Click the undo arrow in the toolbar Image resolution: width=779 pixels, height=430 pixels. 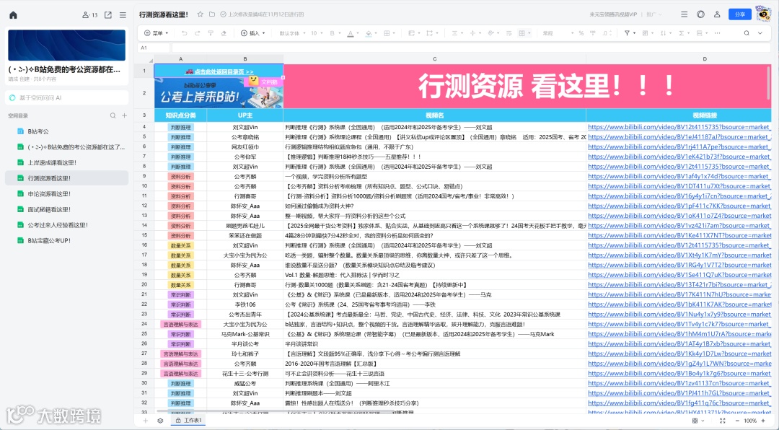click(x=185, y=33)
